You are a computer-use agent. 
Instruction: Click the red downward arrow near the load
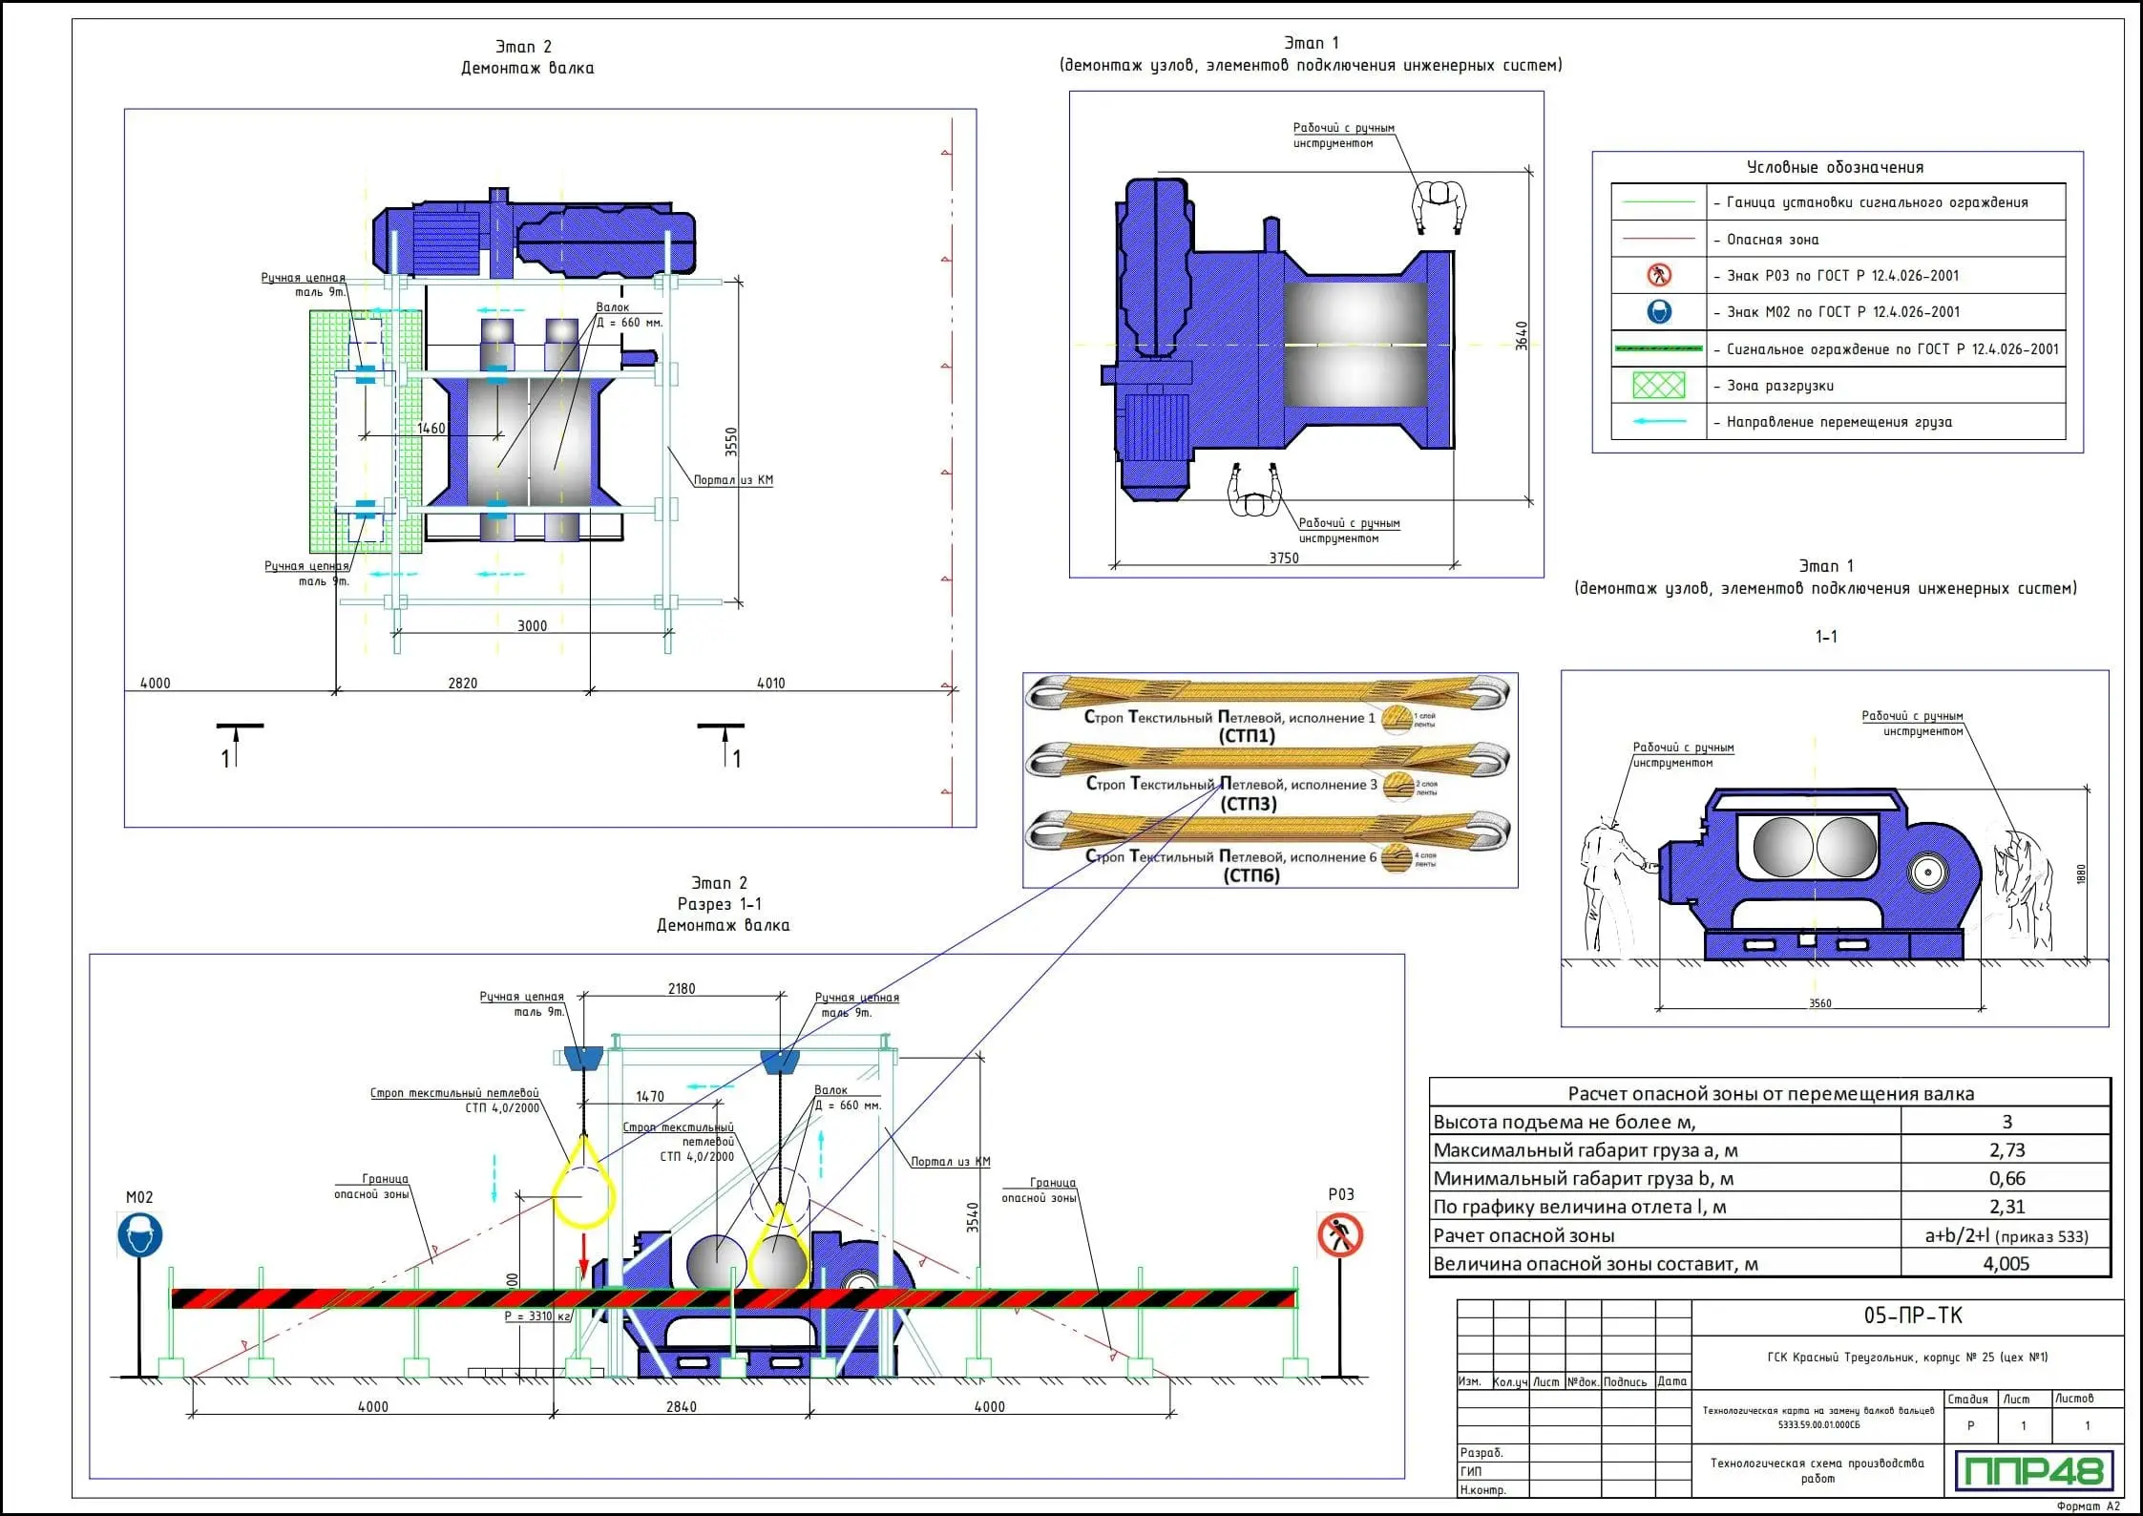[584, 1255]
